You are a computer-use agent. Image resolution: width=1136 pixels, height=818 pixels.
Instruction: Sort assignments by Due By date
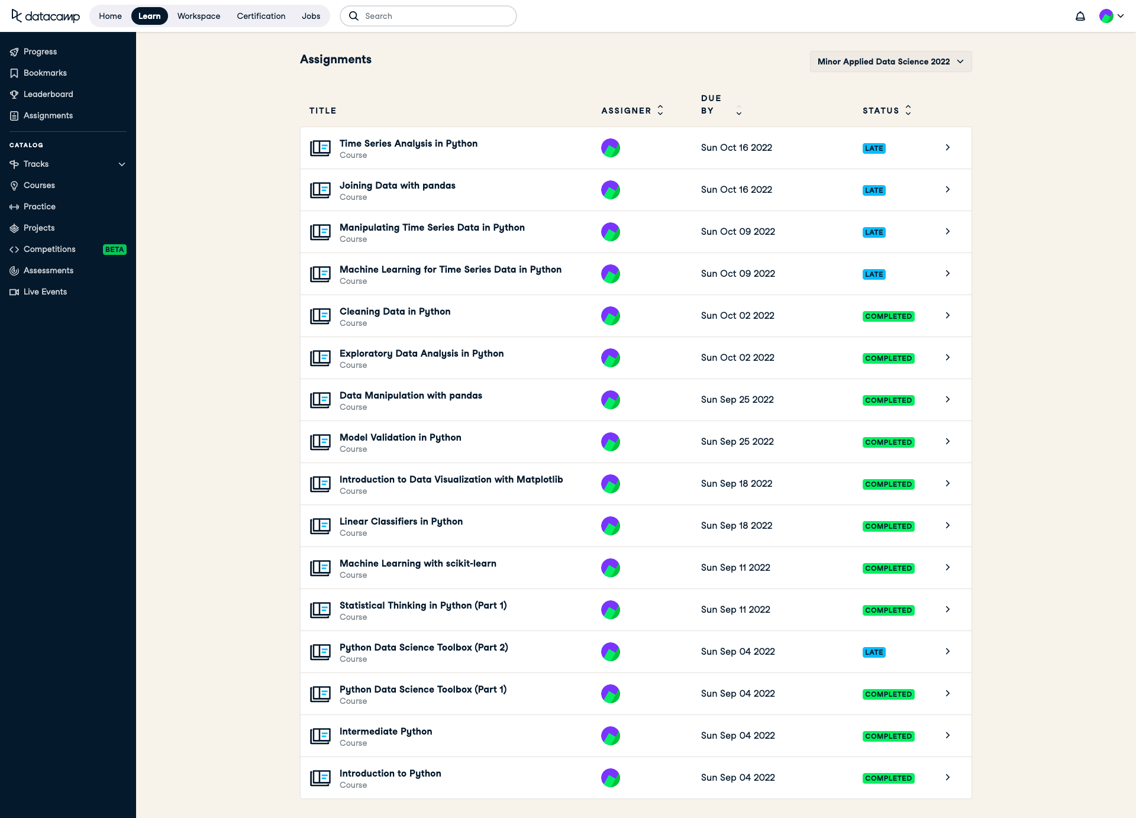pyautogui.click(x=738, y=109)
